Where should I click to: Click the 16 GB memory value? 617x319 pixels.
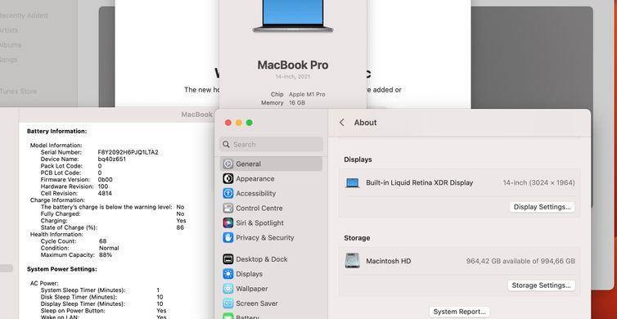297,103
